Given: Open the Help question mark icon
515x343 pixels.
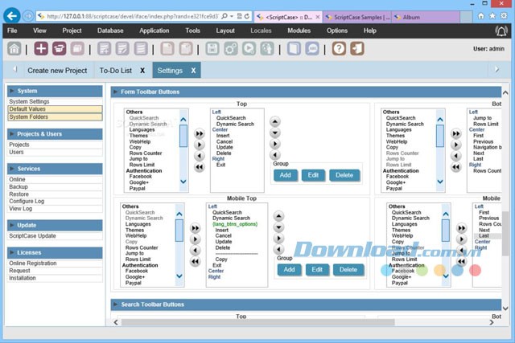Looking at the screenshot, I should click(339, 49).
